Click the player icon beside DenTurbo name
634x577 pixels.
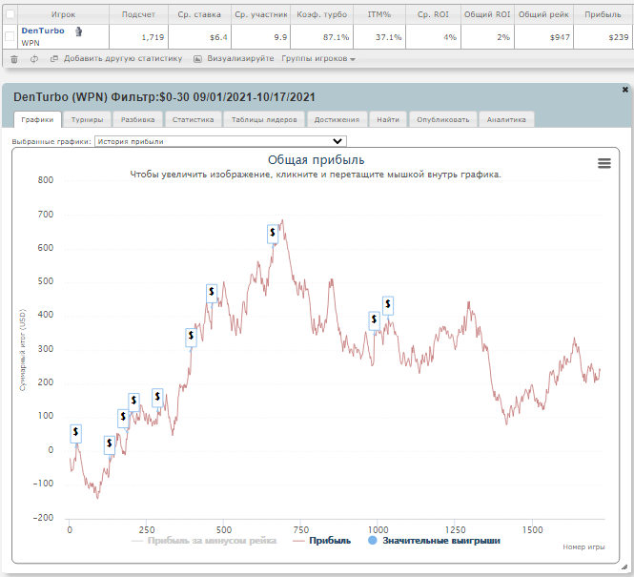79,31
